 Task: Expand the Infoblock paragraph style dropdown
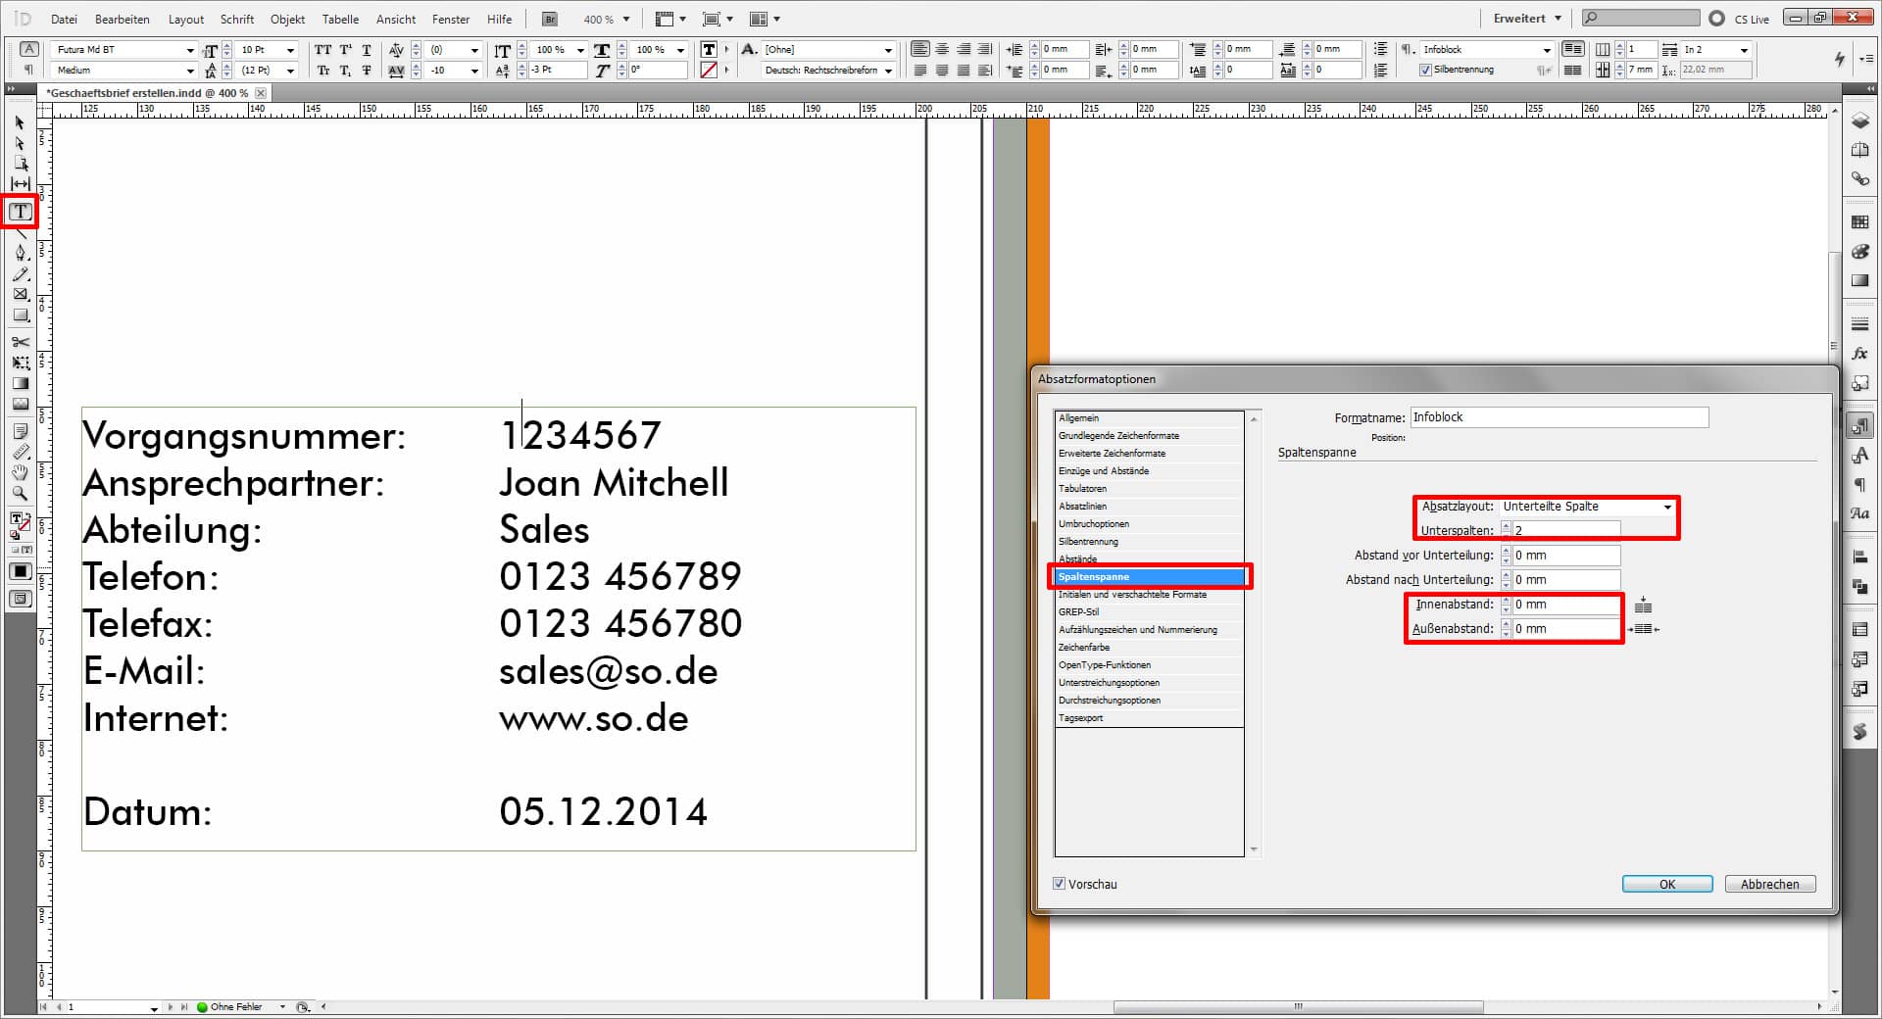coord(1547,50)
